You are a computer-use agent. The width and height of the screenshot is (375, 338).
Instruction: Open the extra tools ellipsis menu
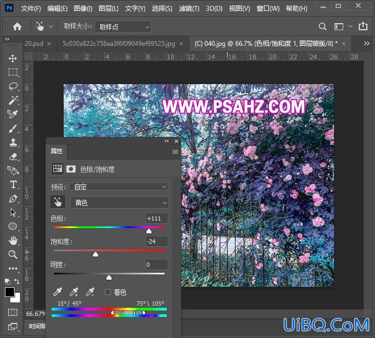tap(12, 268)
